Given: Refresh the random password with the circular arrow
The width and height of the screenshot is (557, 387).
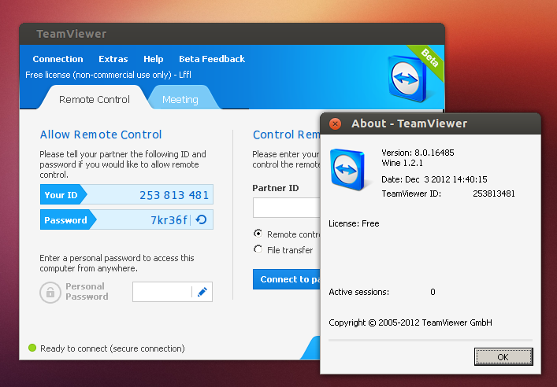Looking at the screenshot, I should point(202,220).
